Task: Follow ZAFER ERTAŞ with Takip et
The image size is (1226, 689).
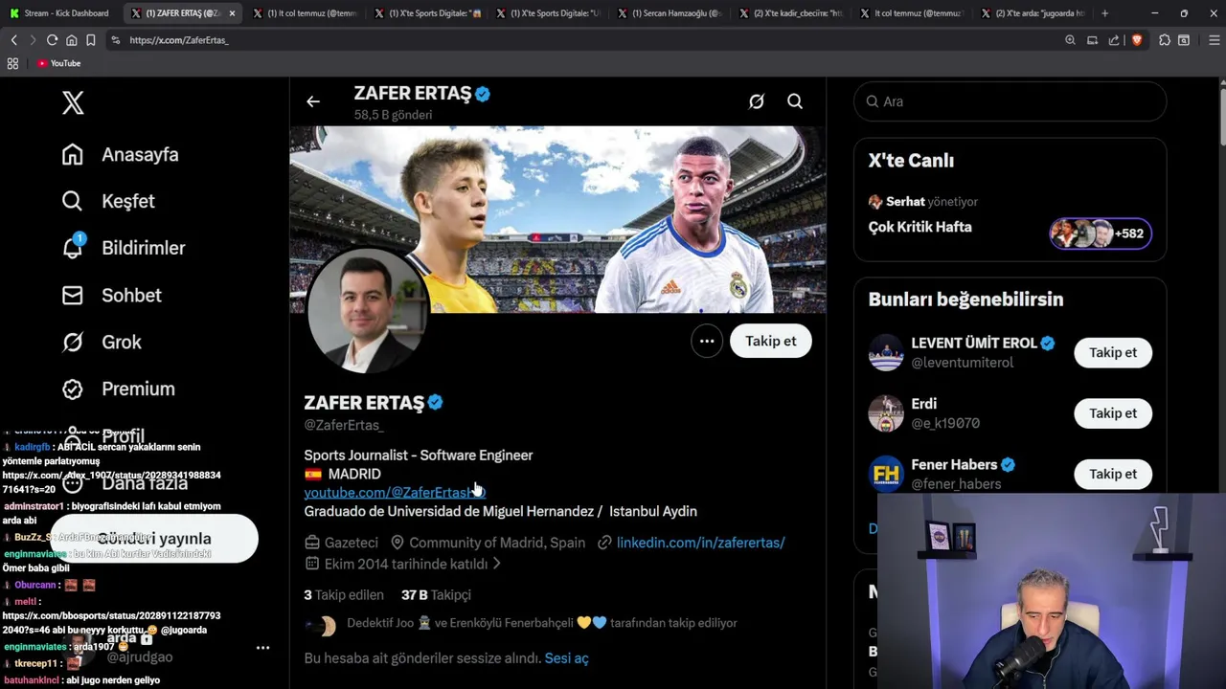Action: coord(771,341)
